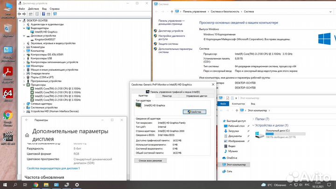Click Система и безопасность breadcrumb

pos(225,12)
